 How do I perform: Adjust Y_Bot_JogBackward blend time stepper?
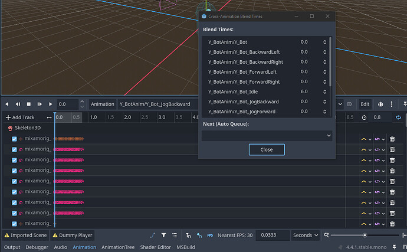point(324,102)
